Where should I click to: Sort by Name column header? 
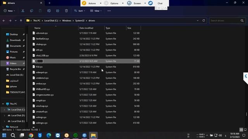(37, 28)
